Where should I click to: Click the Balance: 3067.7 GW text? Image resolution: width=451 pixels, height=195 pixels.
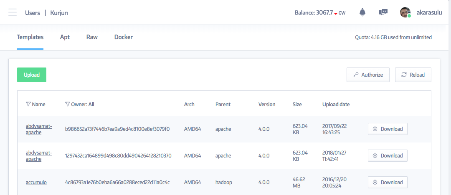coord(320,12)
